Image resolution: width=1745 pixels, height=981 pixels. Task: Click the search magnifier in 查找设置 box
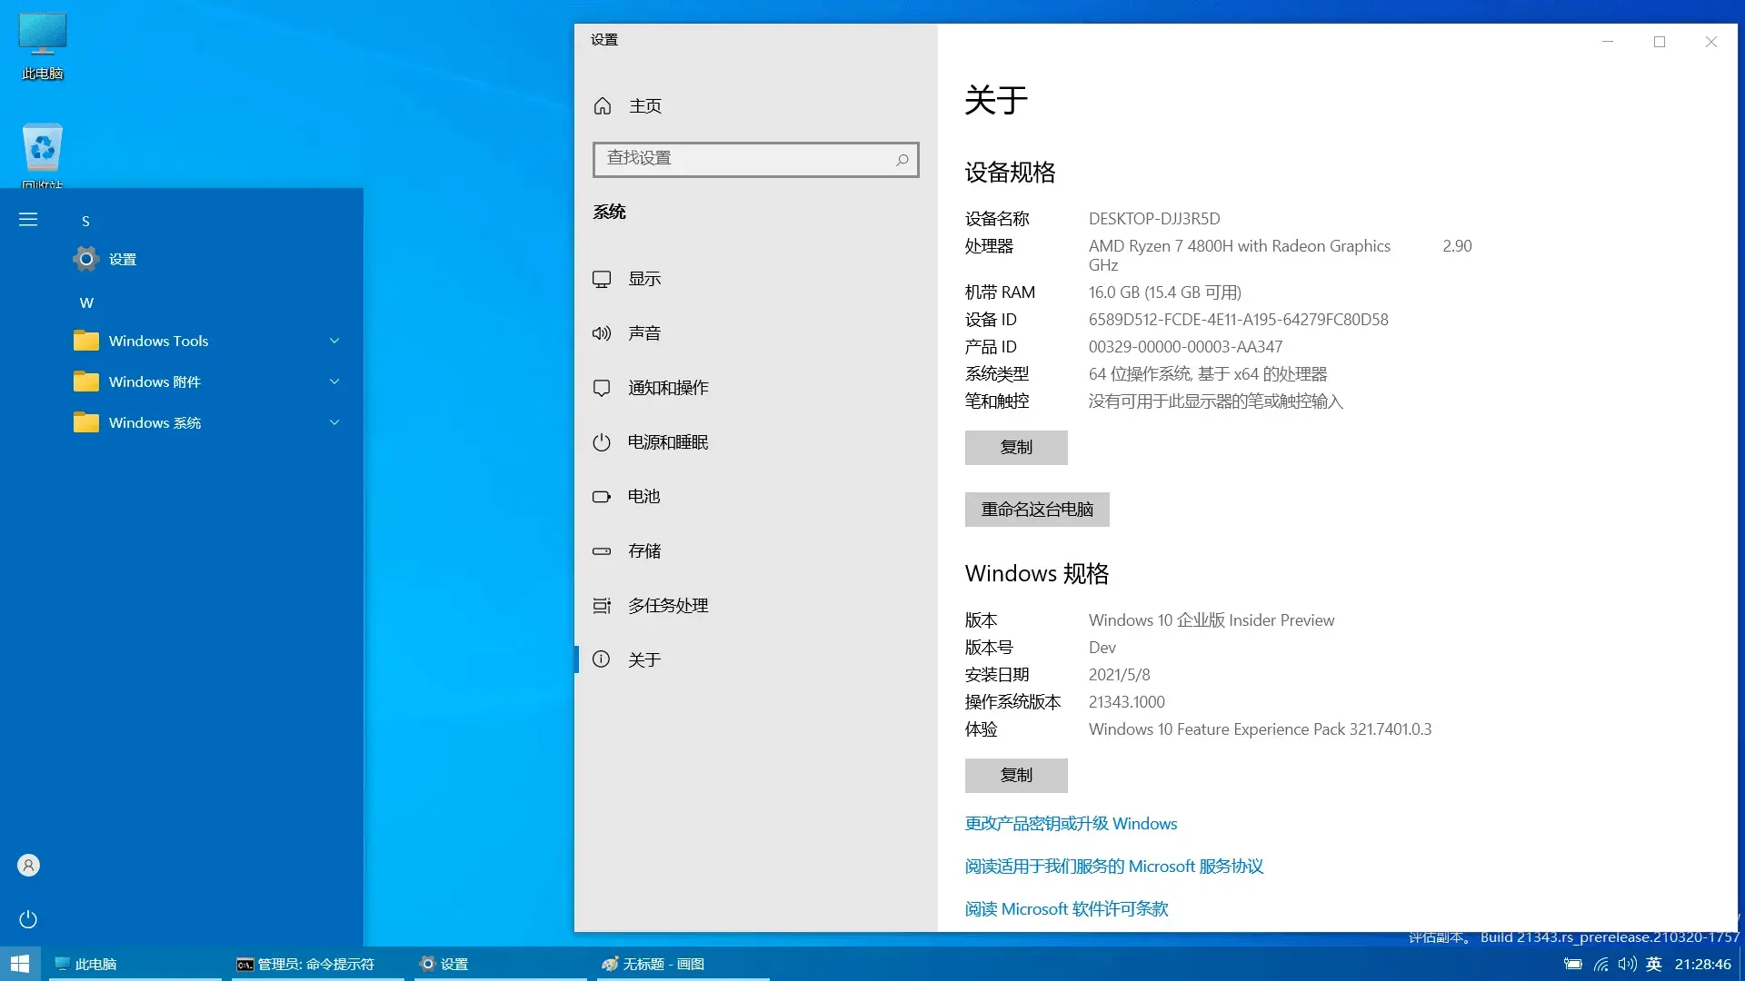click(902, 160)
